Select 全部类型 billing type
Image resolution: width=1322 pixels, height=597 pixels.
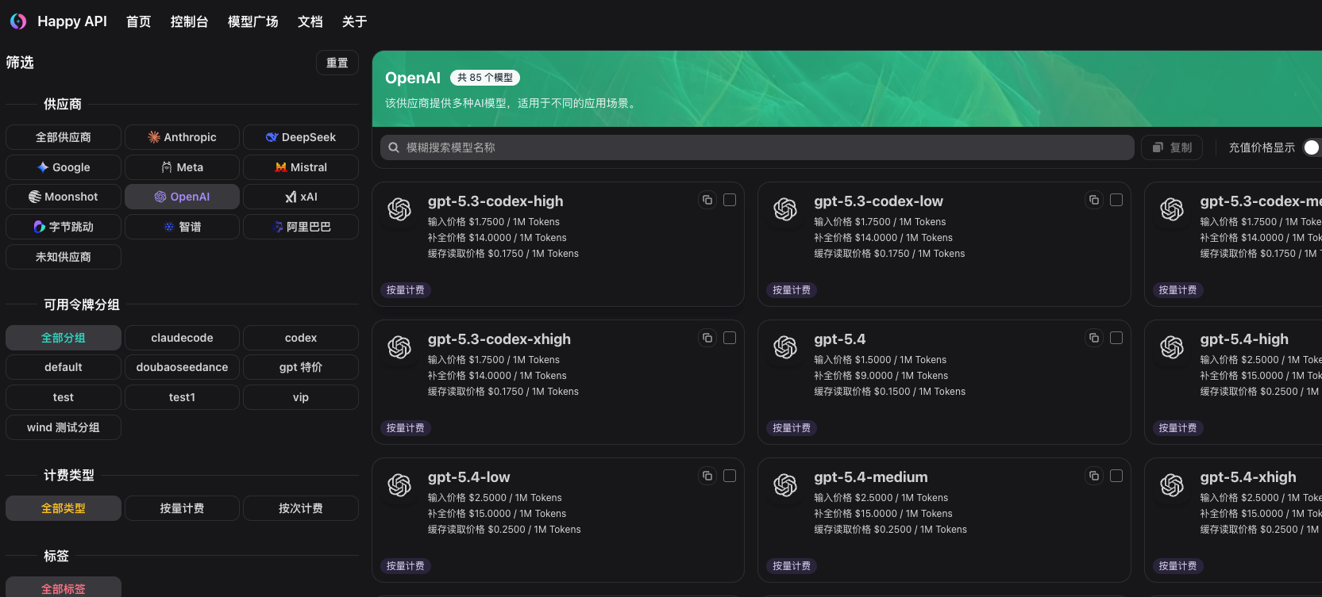[x=64, y=508]
